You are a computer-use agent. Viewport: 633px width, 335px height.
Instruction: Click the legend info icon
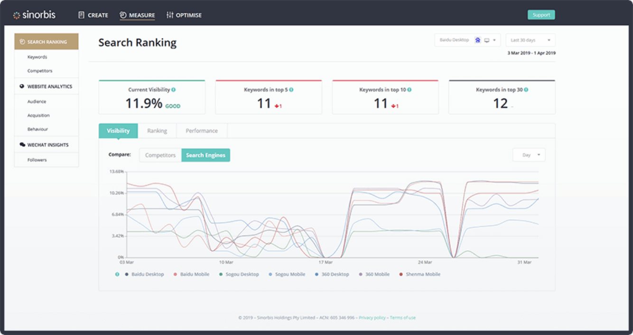point(117,274)
